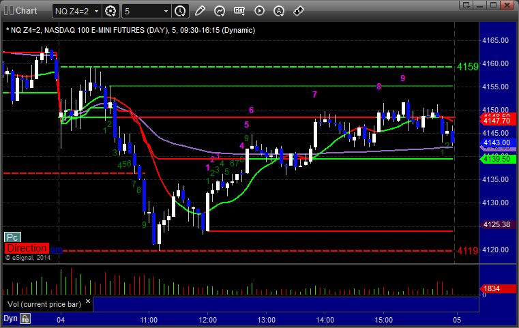Click the Dyn label in bottom bar
Viewport: 519px width, 328px height.
point(10,318)
